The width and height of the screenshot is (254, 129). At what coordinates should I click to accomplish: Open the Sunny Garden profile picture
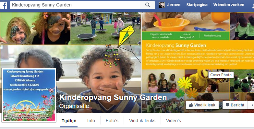[29, 95]
